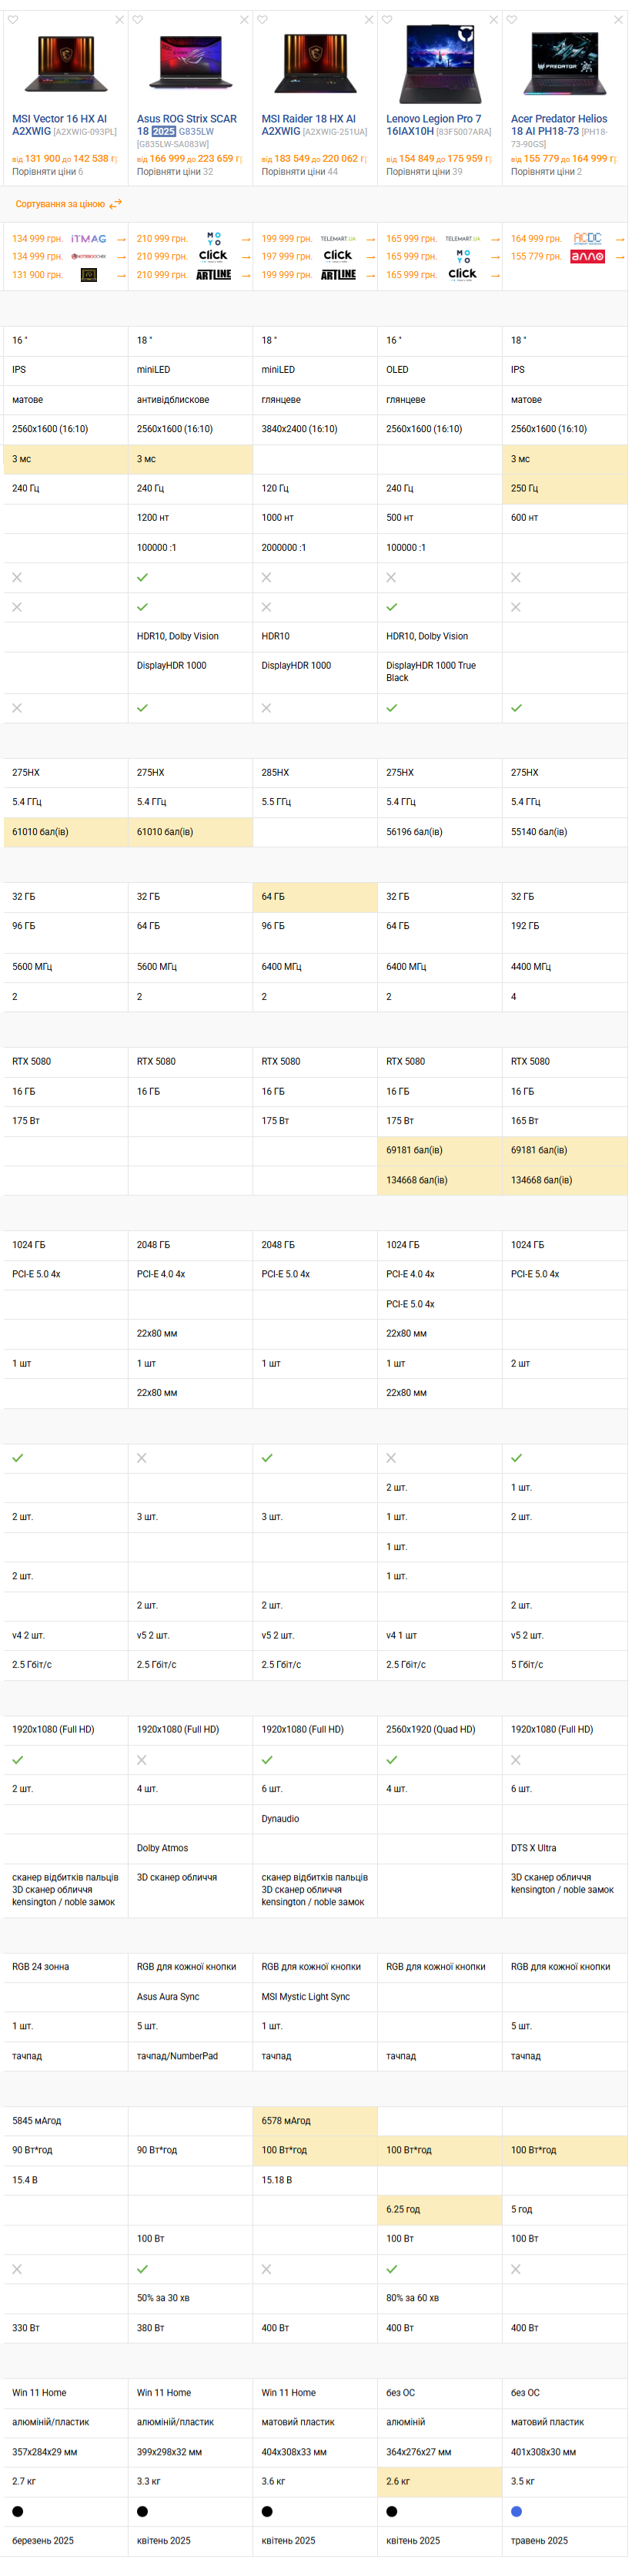Open the MSI Vector 16 HX AI laptop image
632x2576 pixels.
pos(65,64)
